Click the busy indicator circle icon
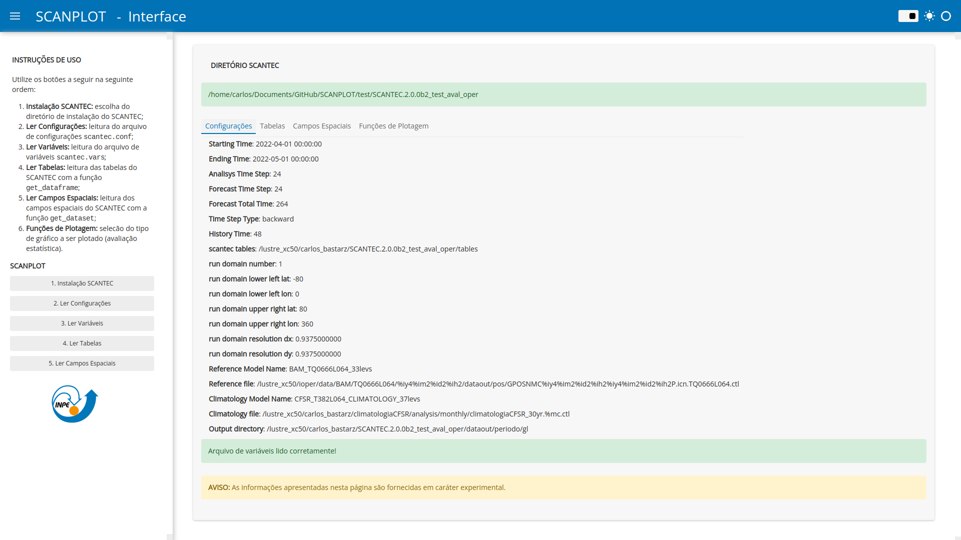This screenshot has height=540, width=961. pos(946,16)
